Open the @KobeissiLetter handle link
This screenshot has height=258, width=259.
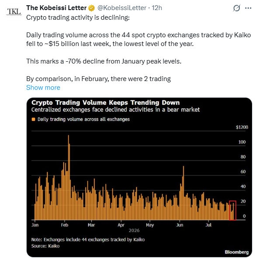pyautogui.click(x=122, y=8)
